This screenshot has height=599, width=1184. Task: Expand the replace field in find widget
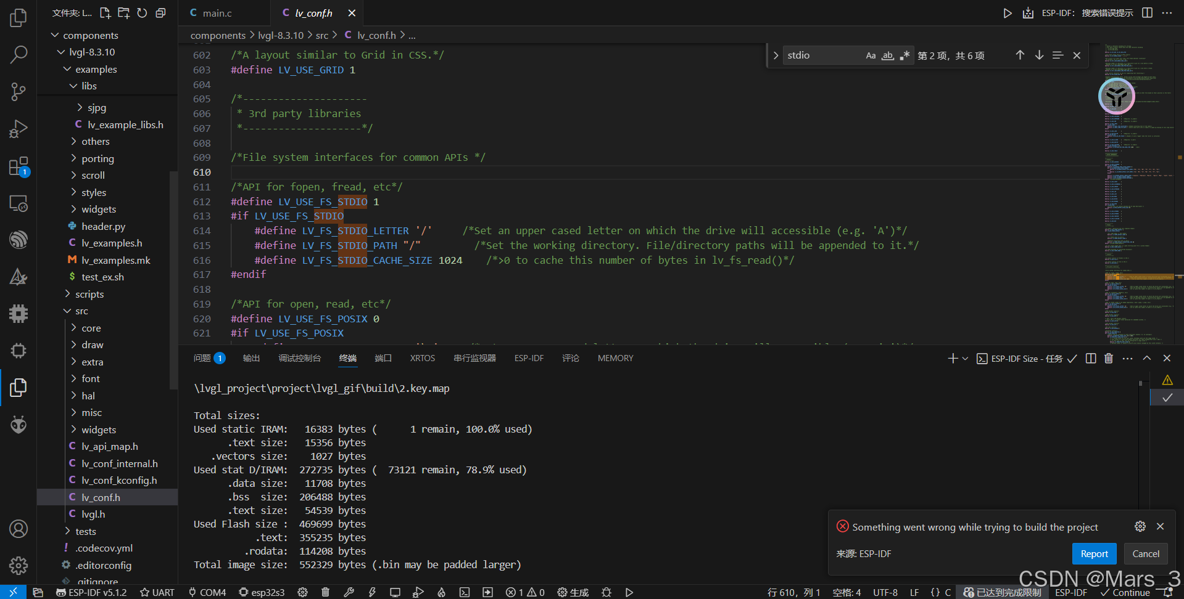(776, 55)
